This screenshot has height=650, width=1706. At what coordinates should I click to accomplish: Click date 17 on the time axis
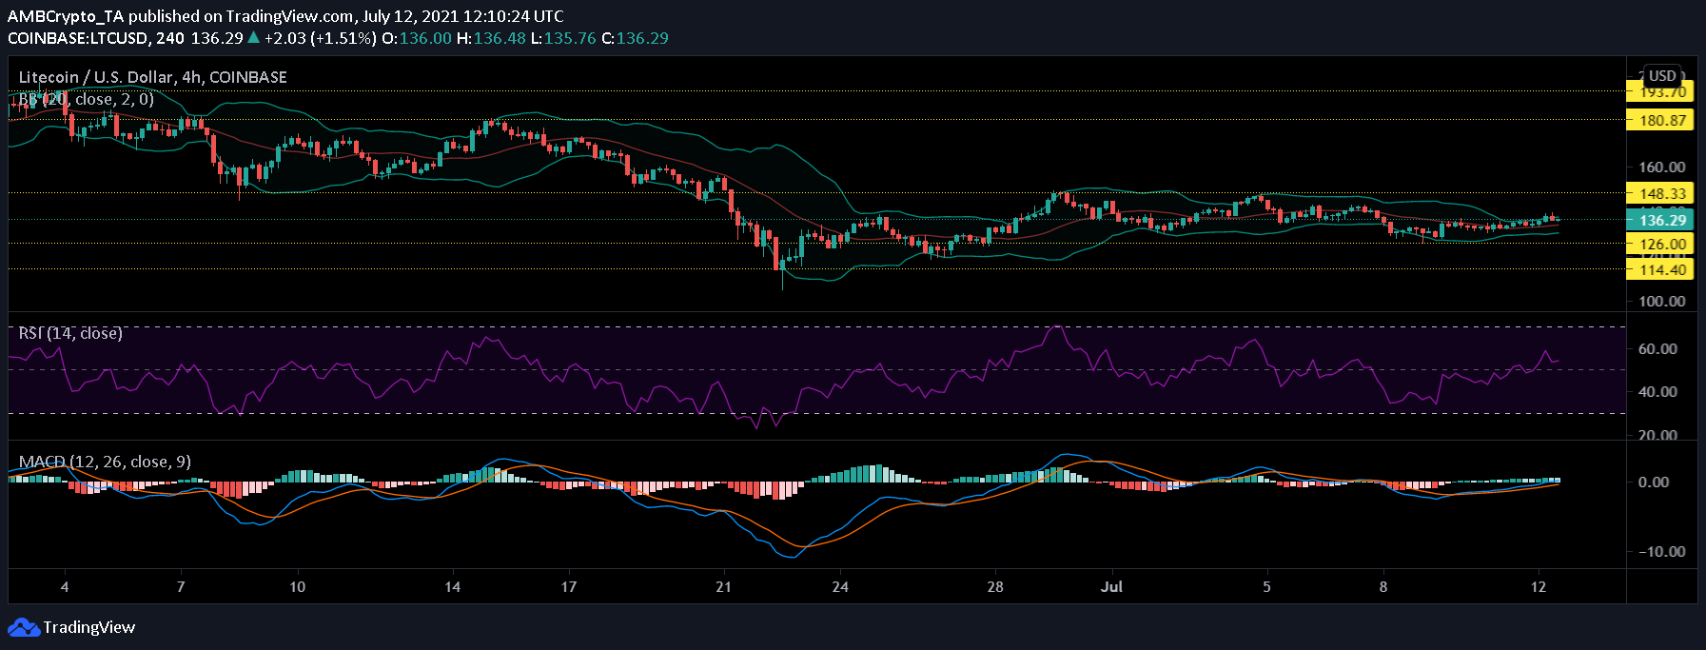click(x=569, y=586)
